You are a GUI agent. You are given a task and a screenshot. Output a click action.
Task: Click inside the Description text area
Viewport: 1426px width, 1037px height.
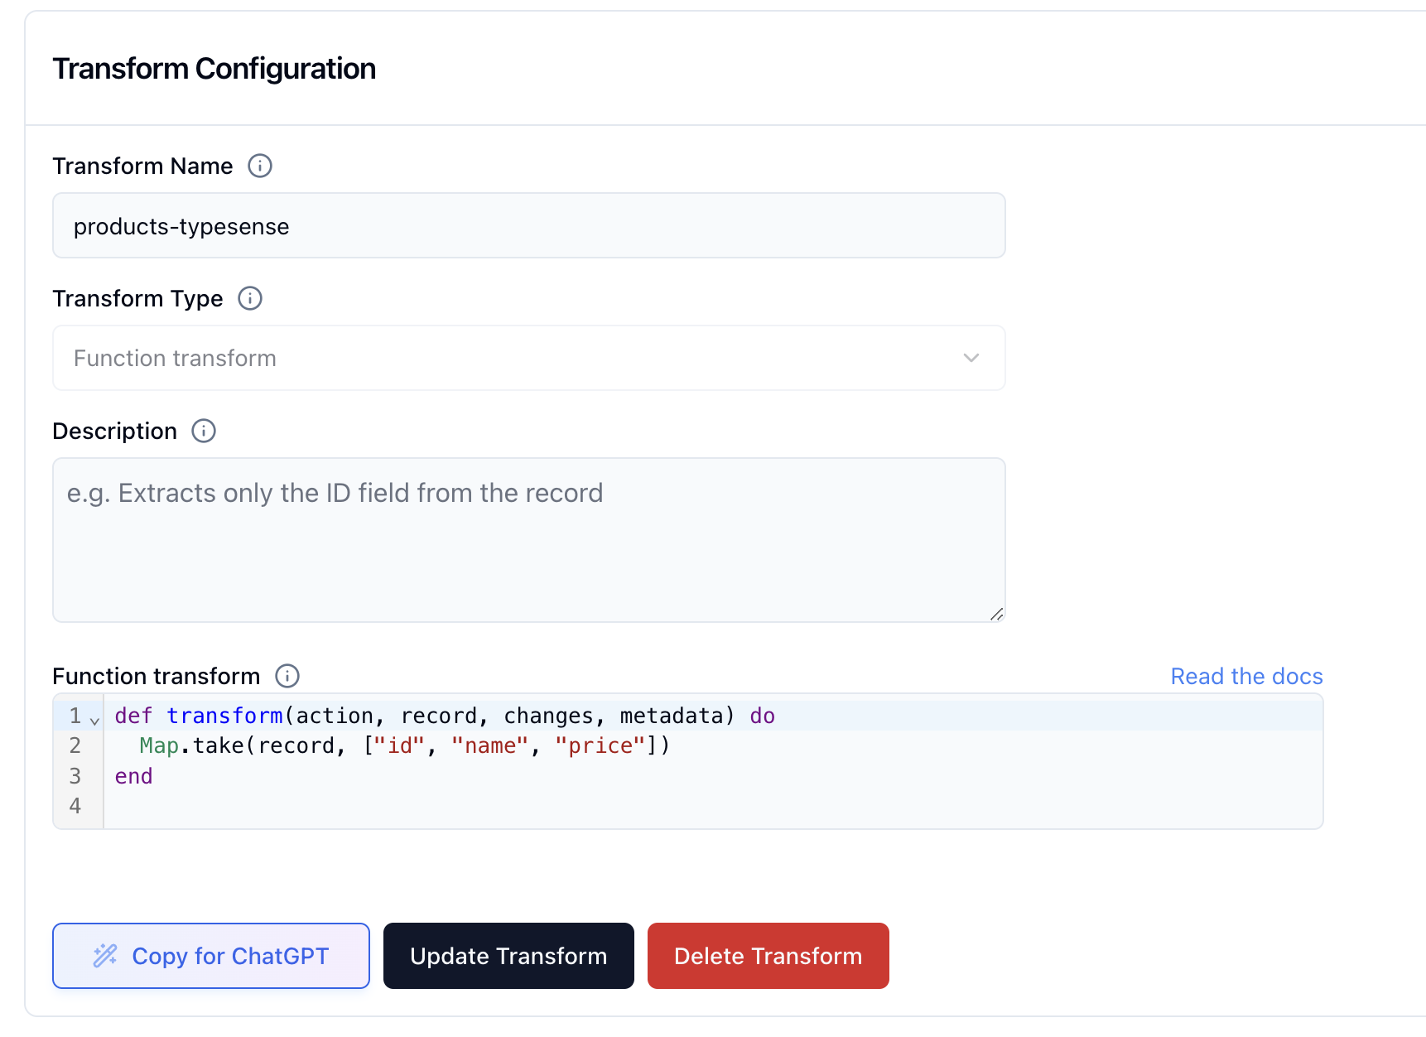click(529, 538)
